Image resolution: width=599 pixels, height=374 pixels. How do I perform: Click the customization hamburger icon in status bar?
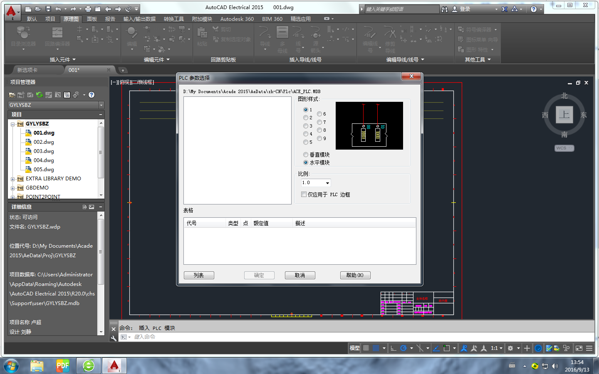pyautogui.click(x=589, y=348)
